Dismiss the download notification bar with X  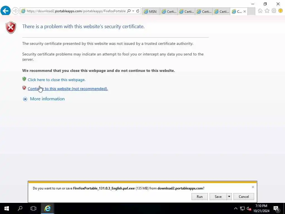click(253, 187)
